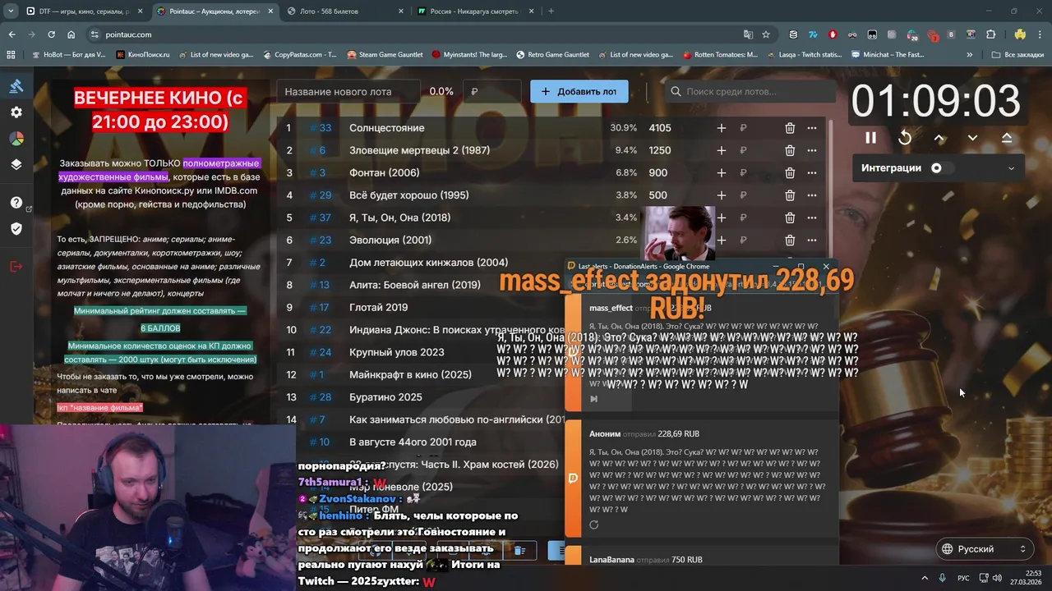Click the Добавить лот button

(x=579, y=91)
